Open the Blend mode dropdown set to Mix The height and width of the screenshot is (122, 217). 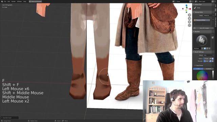pos(209,55)
